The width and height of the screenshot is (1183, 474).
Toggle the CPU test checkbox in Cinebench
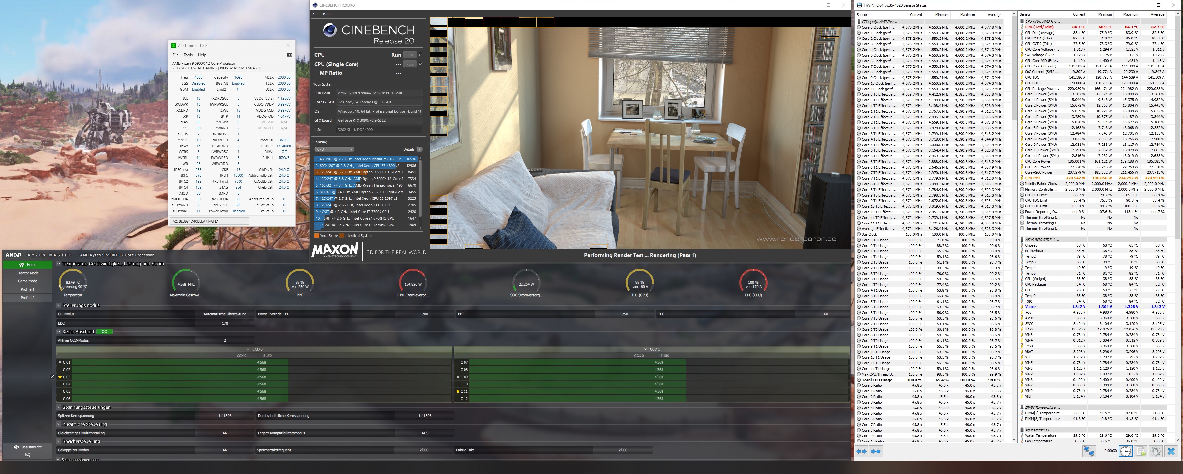pyautogui.click(x=421, y=55)
